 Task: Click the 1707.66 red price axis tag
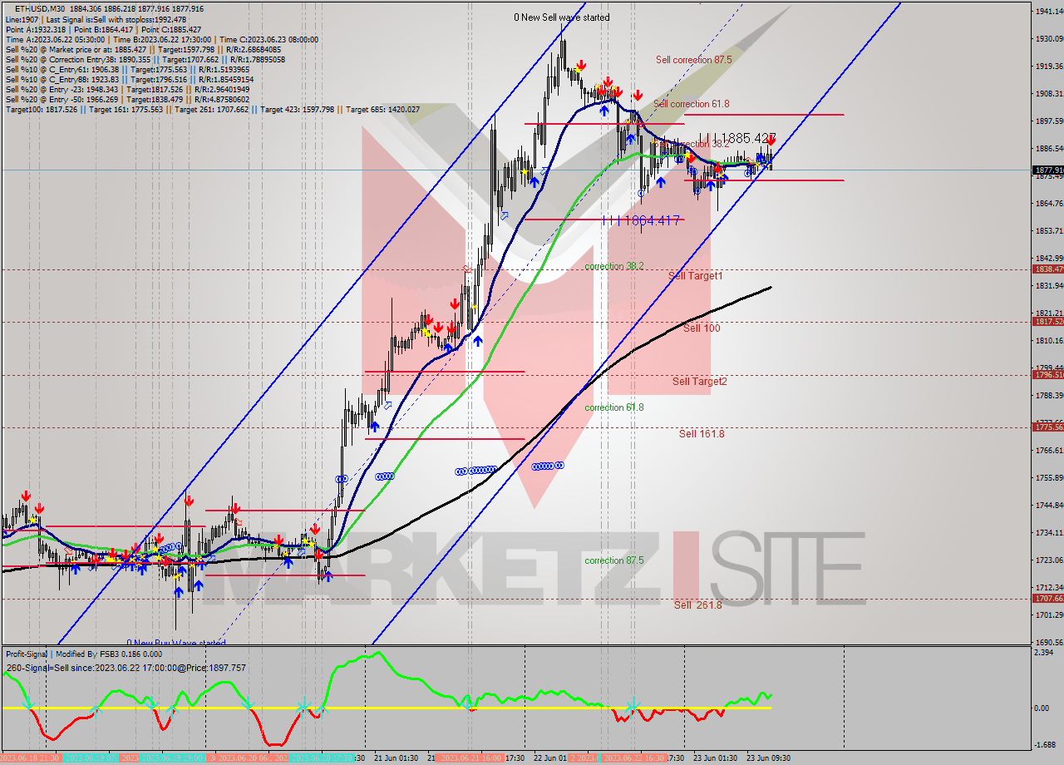click(x=1047, y=599)
